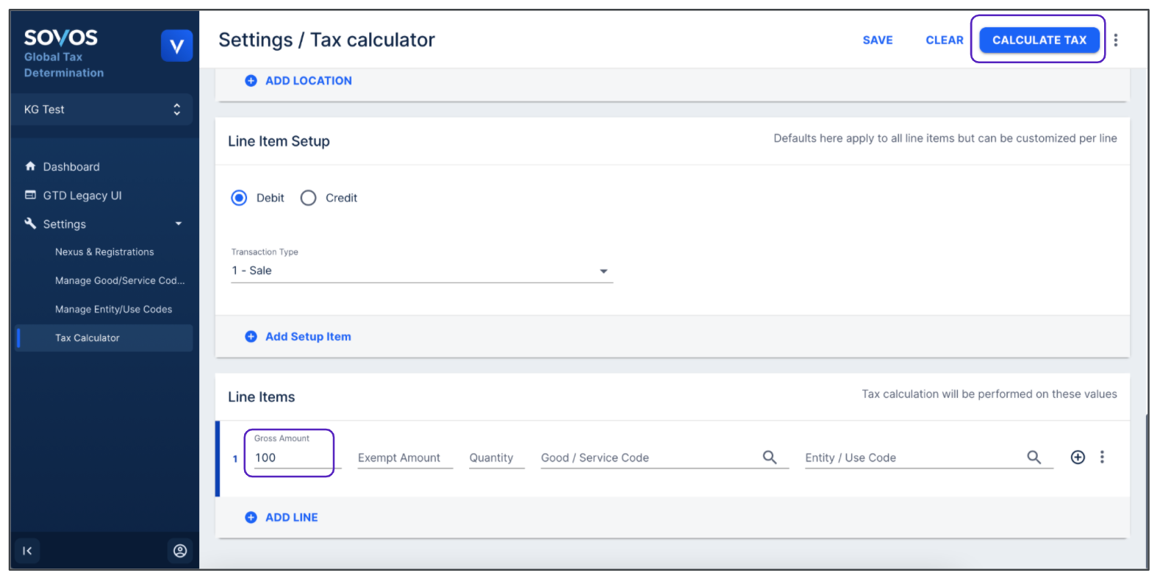Image resolution: width=1160 pixels, height=581 pixels.
Task: Open line item 1 kebab menu
Action: 1102,457
